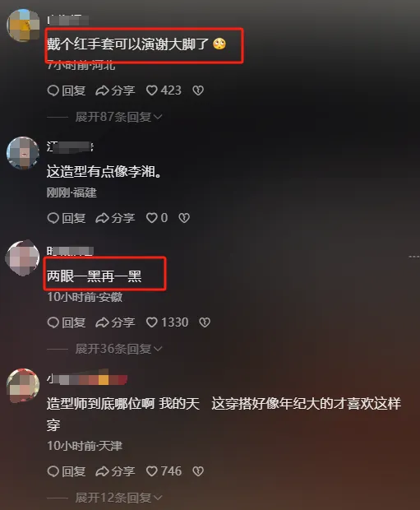This screenshot has width=420, height=510.
Task: Dislike the 谢大脚 red gloves comment
Action: (x=198, y=90)
